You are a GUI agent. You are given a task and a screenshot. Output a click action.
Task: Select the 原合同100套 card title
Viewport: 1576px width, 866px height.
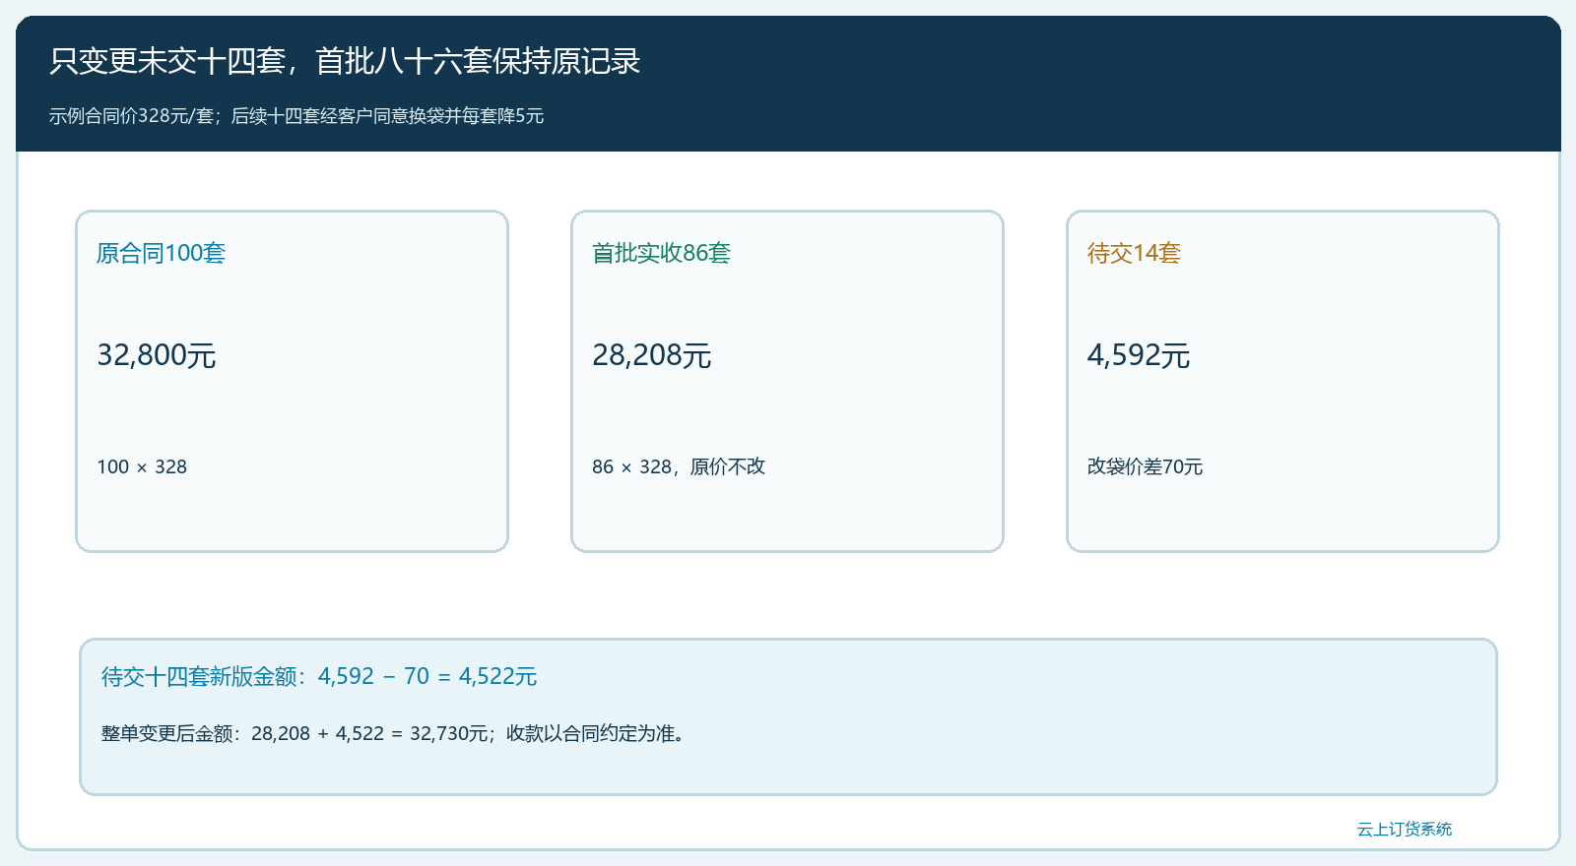[x=162, y=253]
